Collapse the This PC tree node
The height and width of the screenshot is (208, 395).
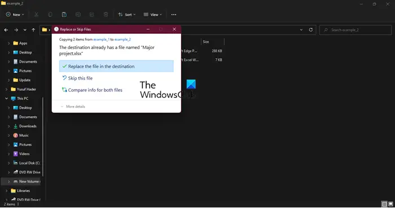click(6, 98)
